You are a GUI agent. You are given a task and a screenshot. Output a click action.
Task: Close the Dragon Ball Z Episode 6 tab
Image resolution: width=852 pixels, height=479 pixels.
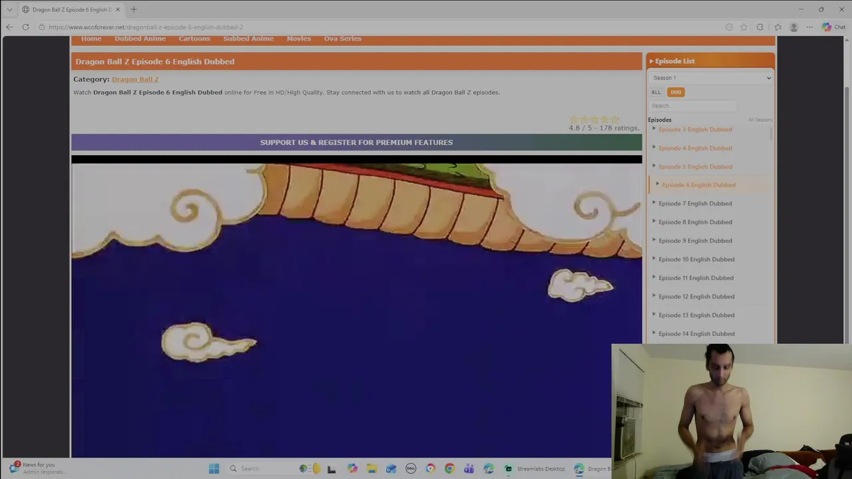coord(118,9)
